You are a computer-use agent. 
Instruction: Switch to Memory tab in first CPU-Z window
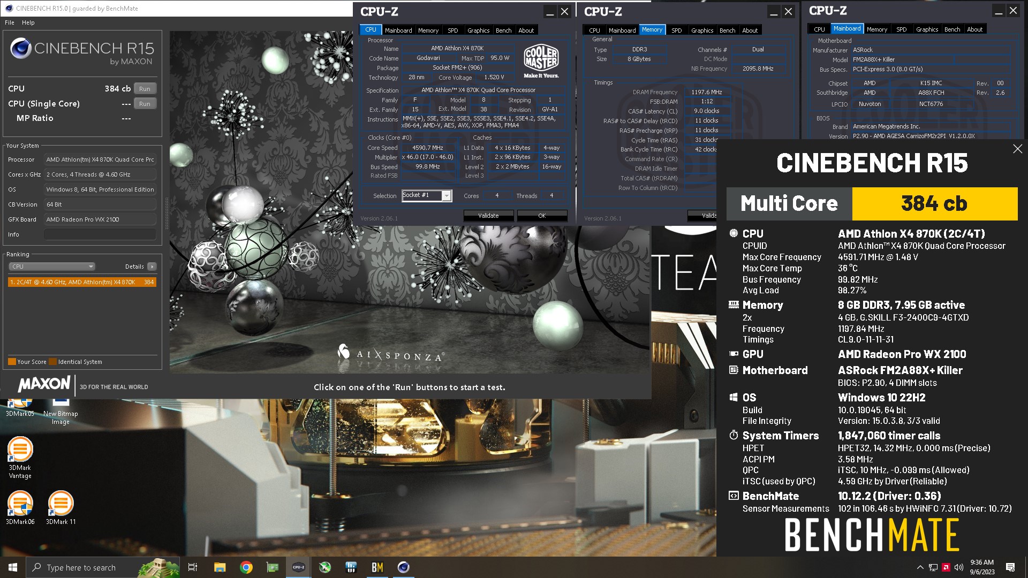428,31
